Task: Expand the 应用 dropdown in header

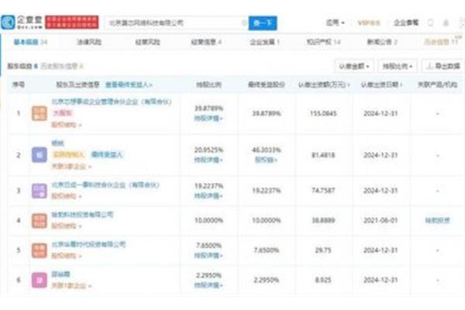Action: [335, 22]
